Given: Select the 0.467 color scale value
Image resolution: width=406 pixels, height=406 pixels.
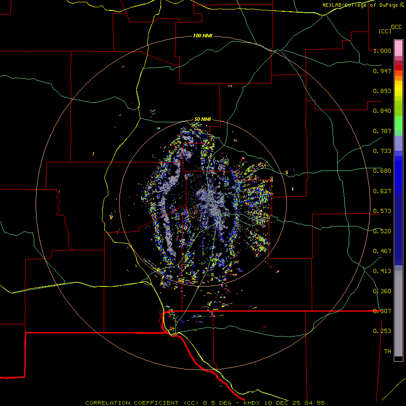Looking at the screenshot, I should pyautogui.click(x=382, y=251).
